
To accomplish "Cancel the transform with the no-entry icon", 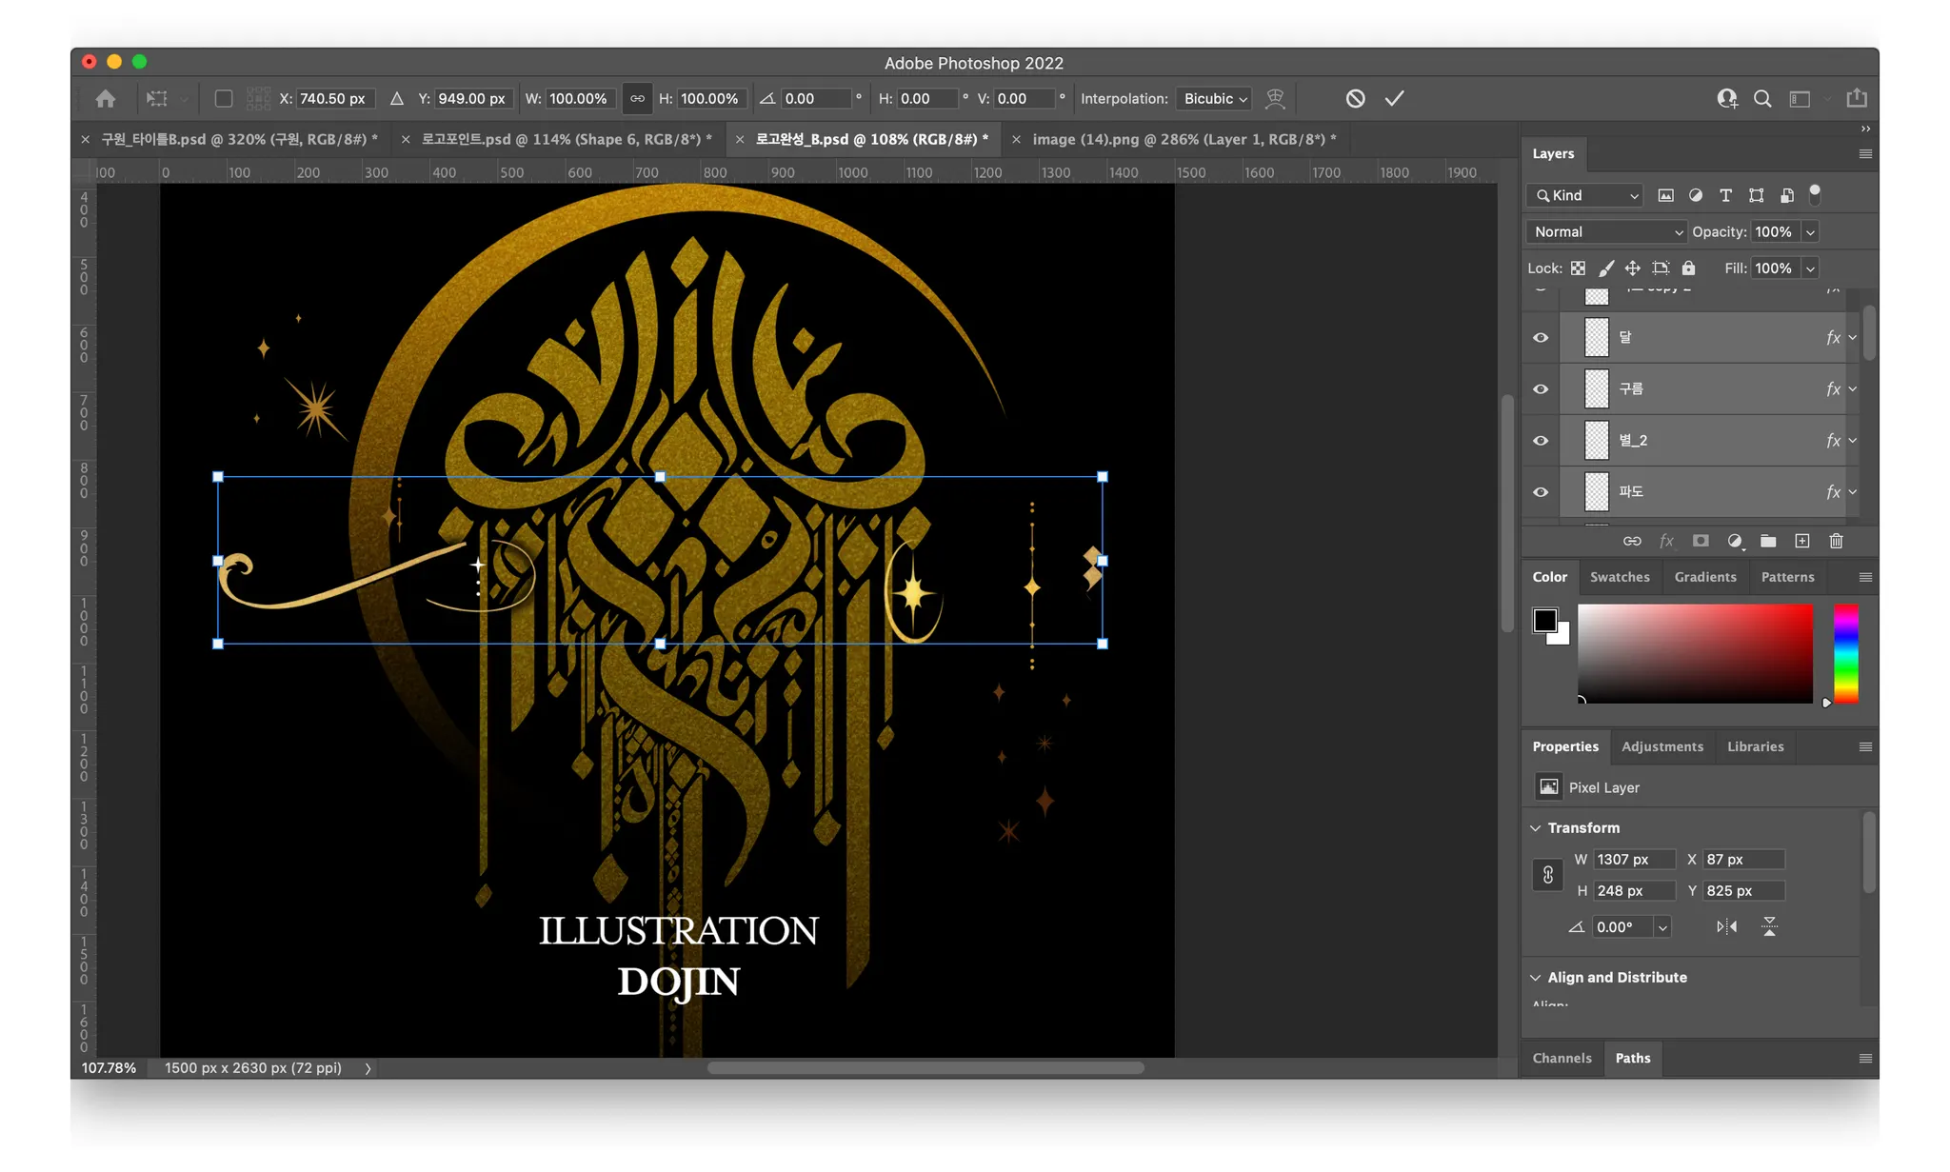I will click(x=1355, y=98).
